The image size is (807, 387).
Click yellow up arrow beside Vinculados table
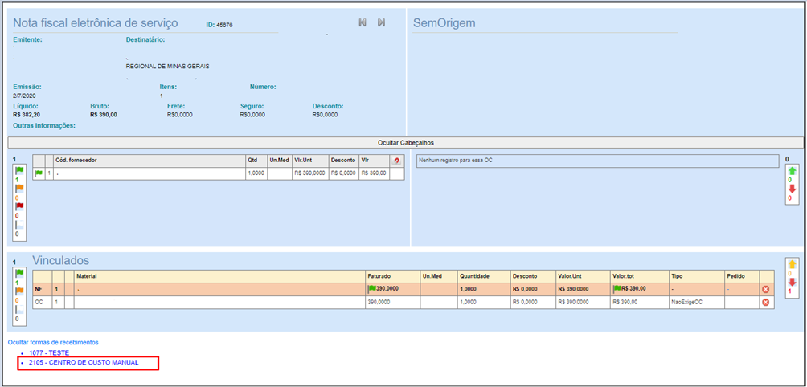point(793,265)
